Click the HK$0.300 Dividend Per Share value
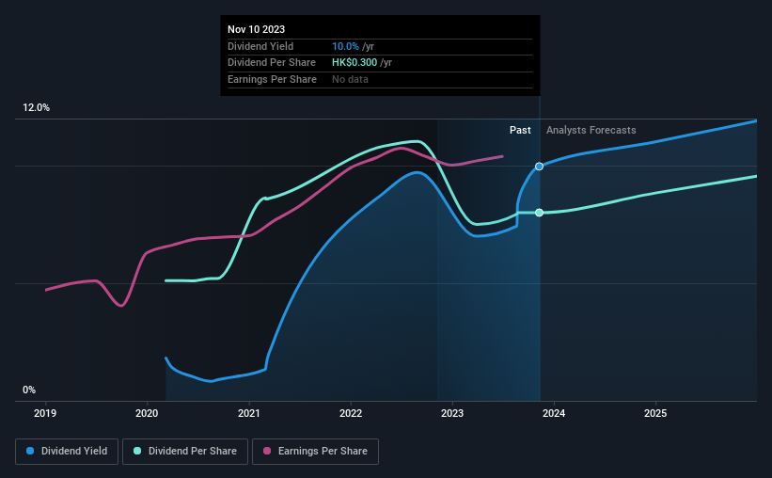The height and width of the screenshot is (478, 772). click(x=354, y=63)
